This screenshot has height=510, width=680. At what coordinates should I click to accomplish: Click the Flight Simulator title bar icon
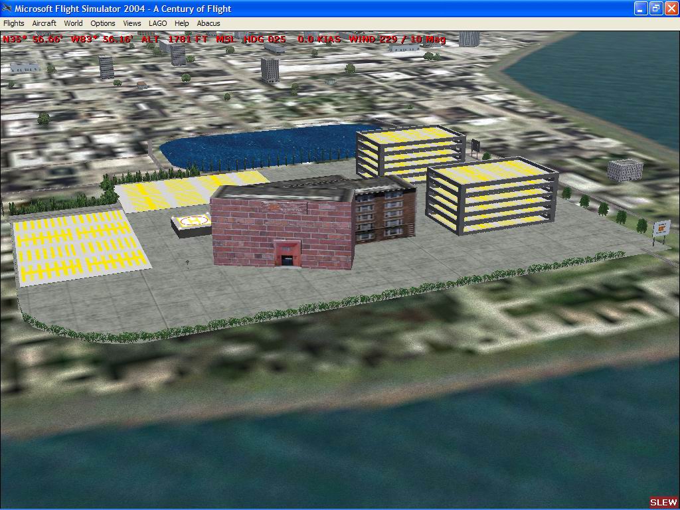pos(7,9)
